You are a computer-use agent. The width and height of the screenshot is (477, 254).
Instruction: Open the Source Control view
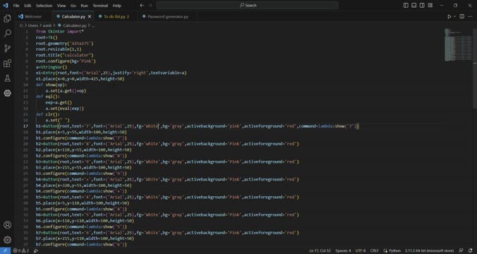(7, 48)
